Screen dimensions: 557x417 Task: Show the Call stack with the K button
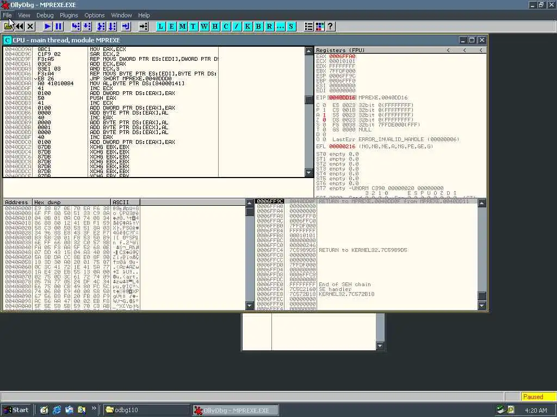click(247, 26)
